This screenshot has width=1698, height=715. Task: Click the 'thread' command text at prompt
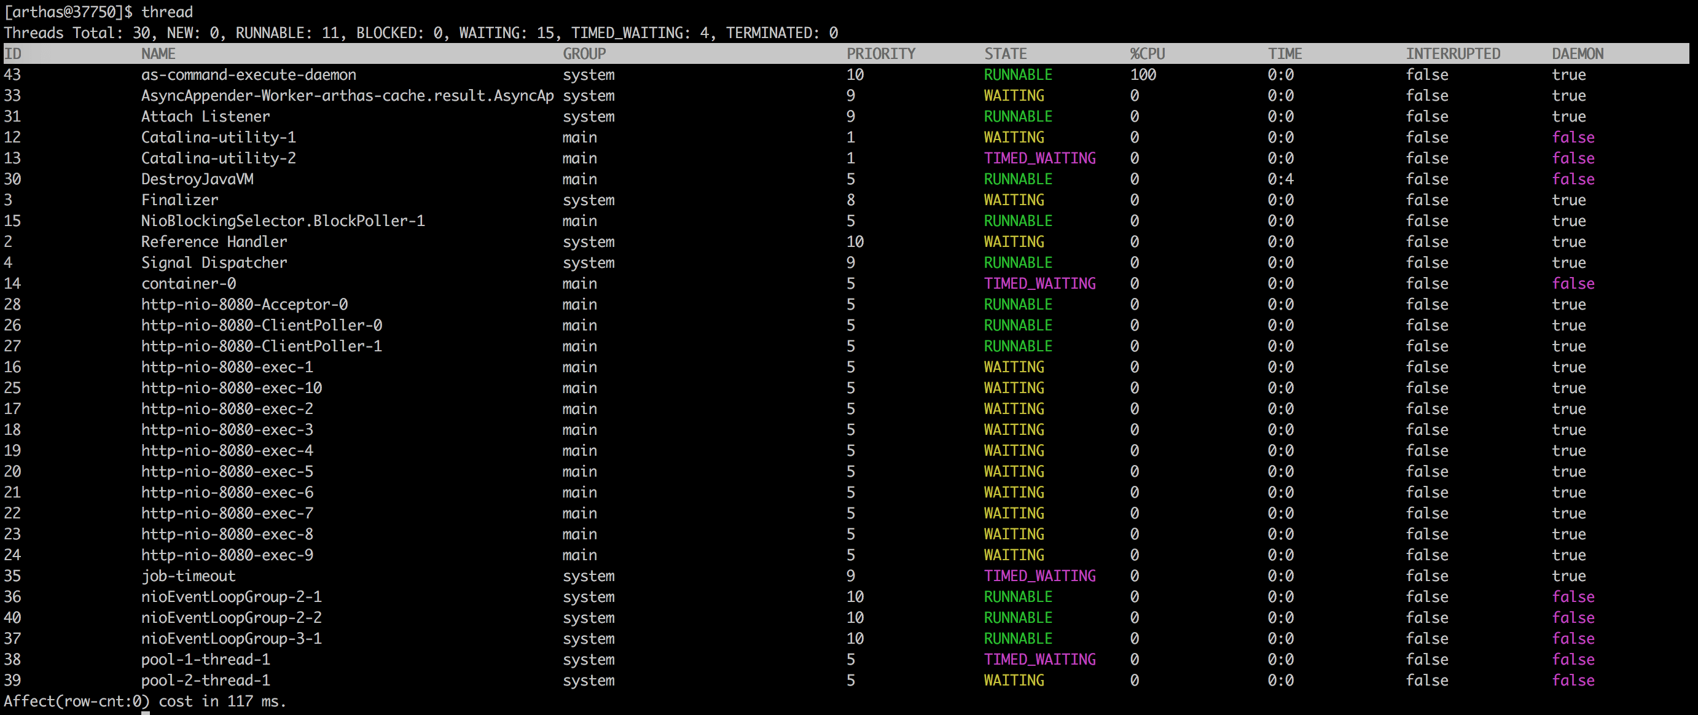coord(166,12)
